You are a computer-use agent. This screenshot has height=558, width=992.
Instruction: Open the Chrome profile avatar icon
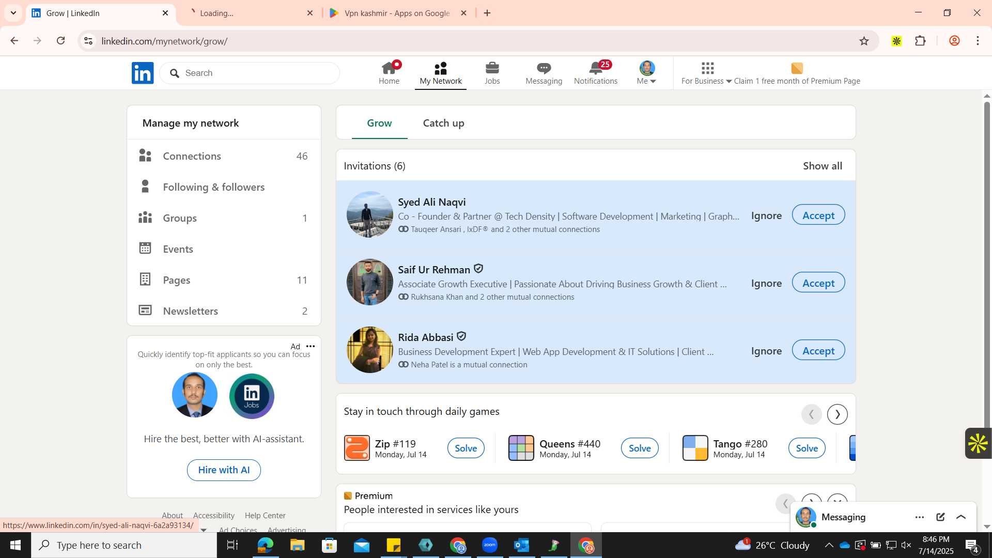pos(954,41)
